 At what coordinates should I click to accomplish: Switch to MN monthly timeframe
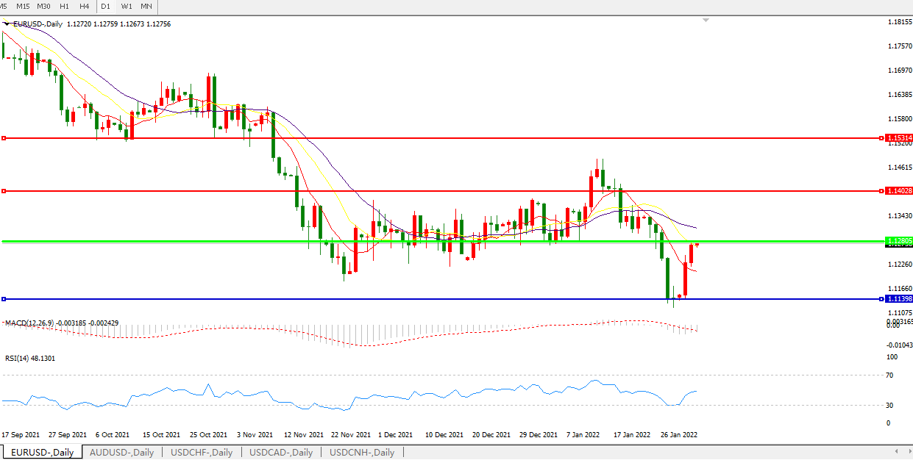pos(146,7)
